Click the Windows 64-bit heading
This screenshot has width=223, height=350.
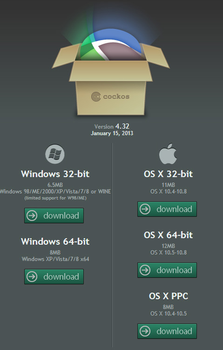pos(55,241)
